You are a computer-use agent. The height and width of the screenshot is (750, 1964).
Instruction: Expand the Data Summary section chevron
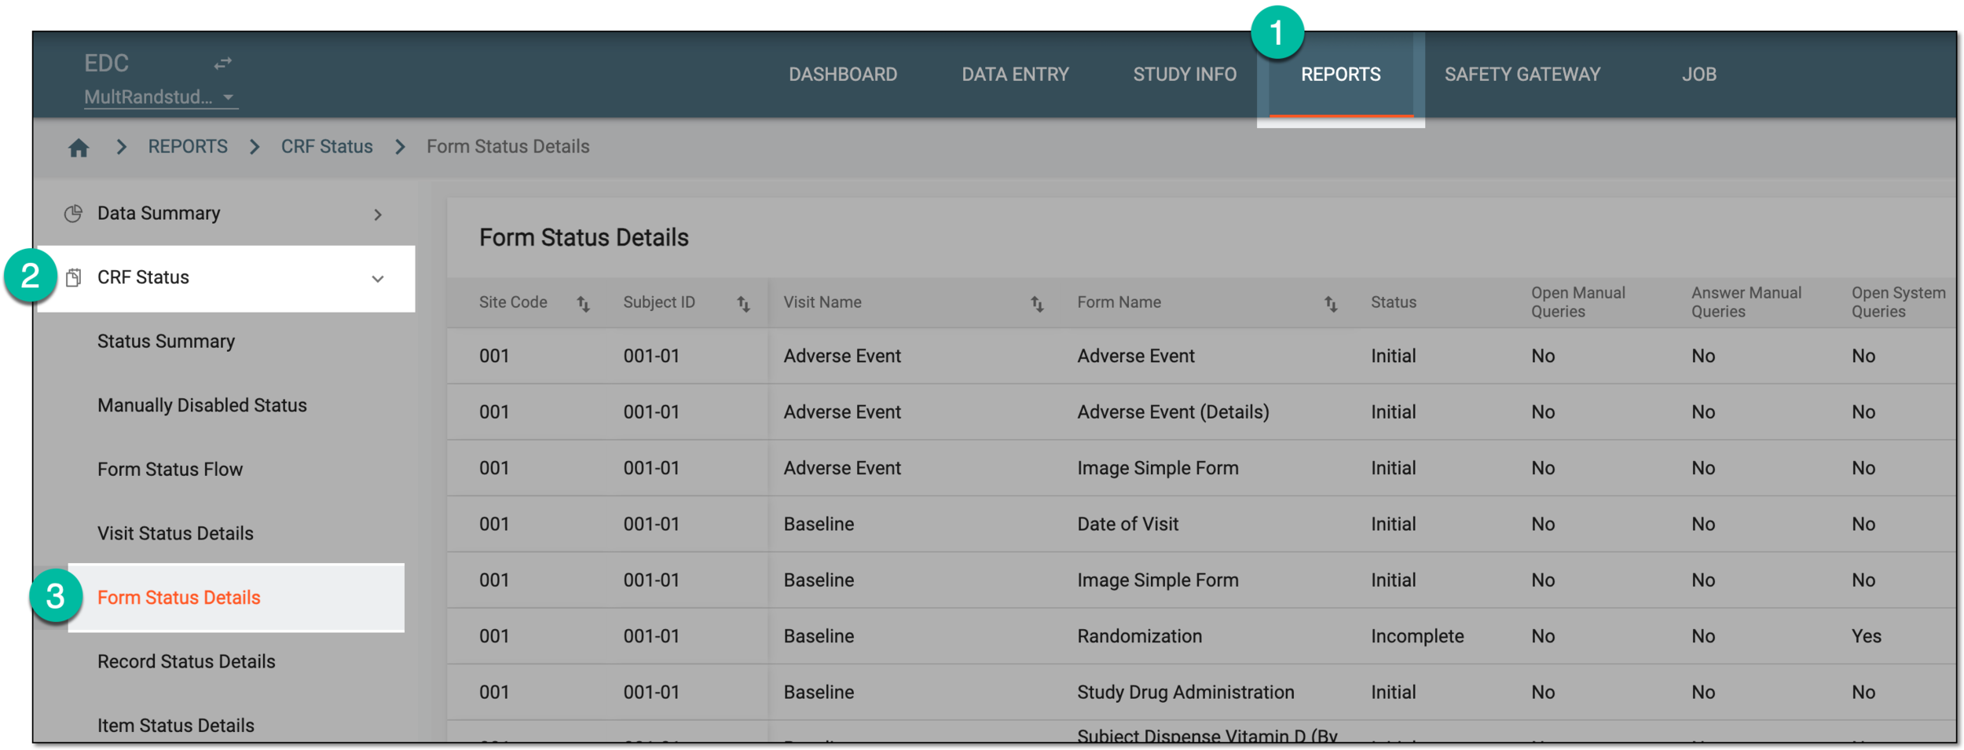378,214
